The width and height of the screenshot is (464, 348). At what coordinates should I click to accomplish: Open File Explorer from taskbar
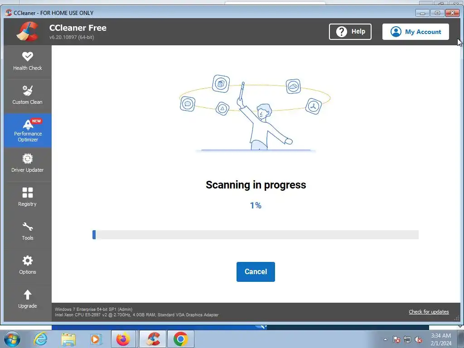68,339
